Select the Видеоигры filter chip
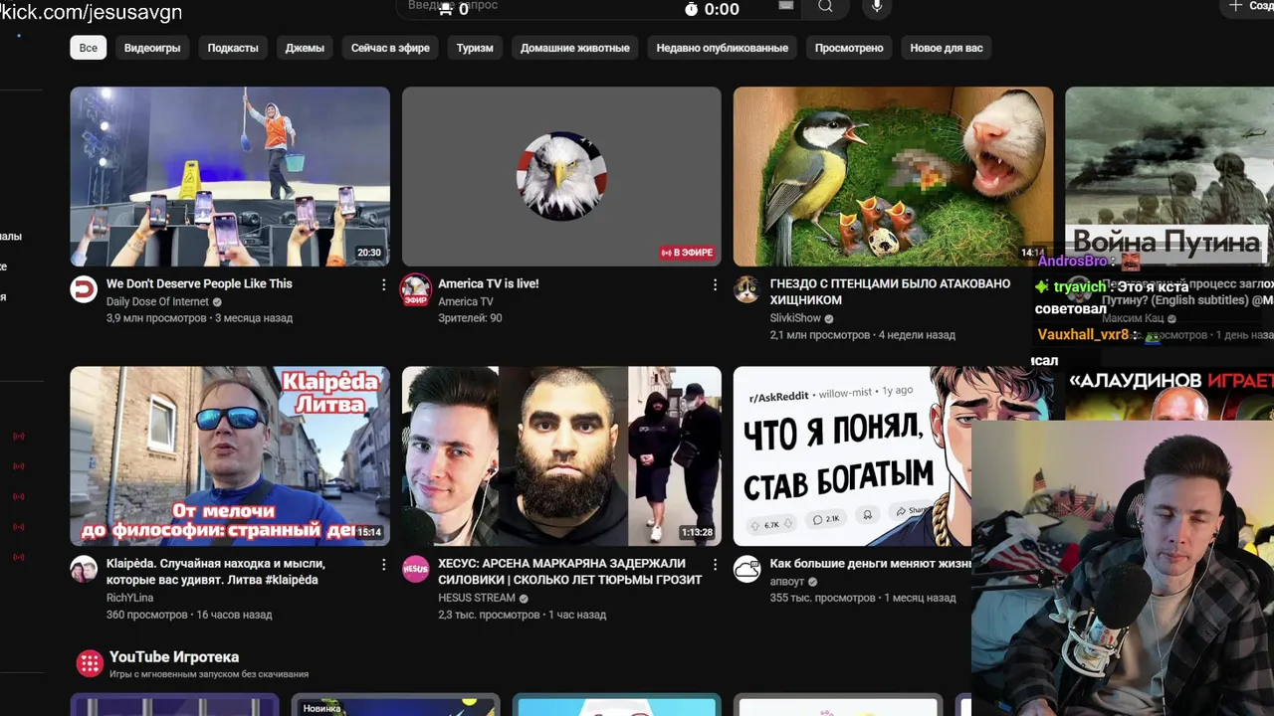This screenshot has height=716, width=1274. [152, 48]
